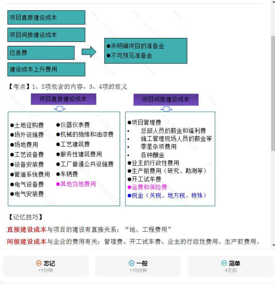The image size is (275, 284).
Task: Click the 不可预见准备金 text
Action: pos(130,55)
